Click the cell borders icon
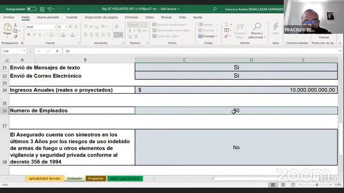The width and height of the screenshot is (344, 193). [51, 34]
